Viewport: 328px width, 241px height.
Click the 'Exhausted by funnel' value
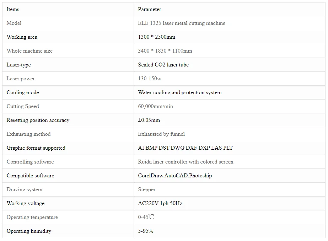pyautogui.click(x=161, y=134)
